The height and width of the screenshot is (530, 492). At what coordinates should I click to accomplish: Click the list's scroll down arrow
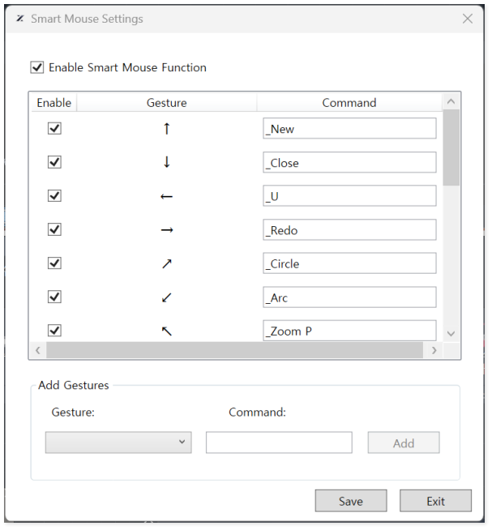click(x=451, y=333)
